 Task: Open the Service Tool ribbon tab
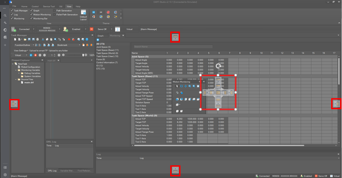click(49, 6)
